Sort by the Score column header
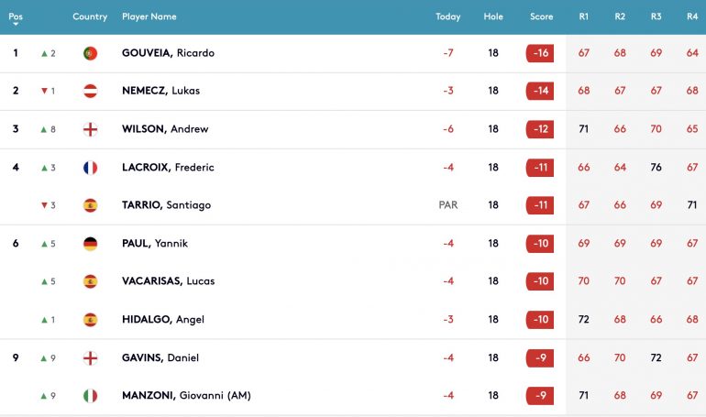The height and width of the screenshot is (417, 706). [541, 16]
